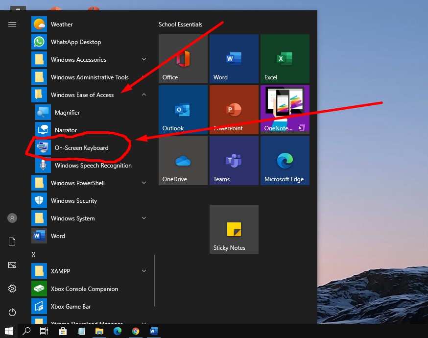Open the OneDrive tile
The height and width of the screenshot is (338, 428).
(183, 161)
